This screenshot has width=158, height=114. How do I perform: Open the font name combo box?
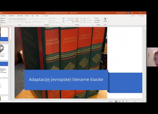click(15, 19)
